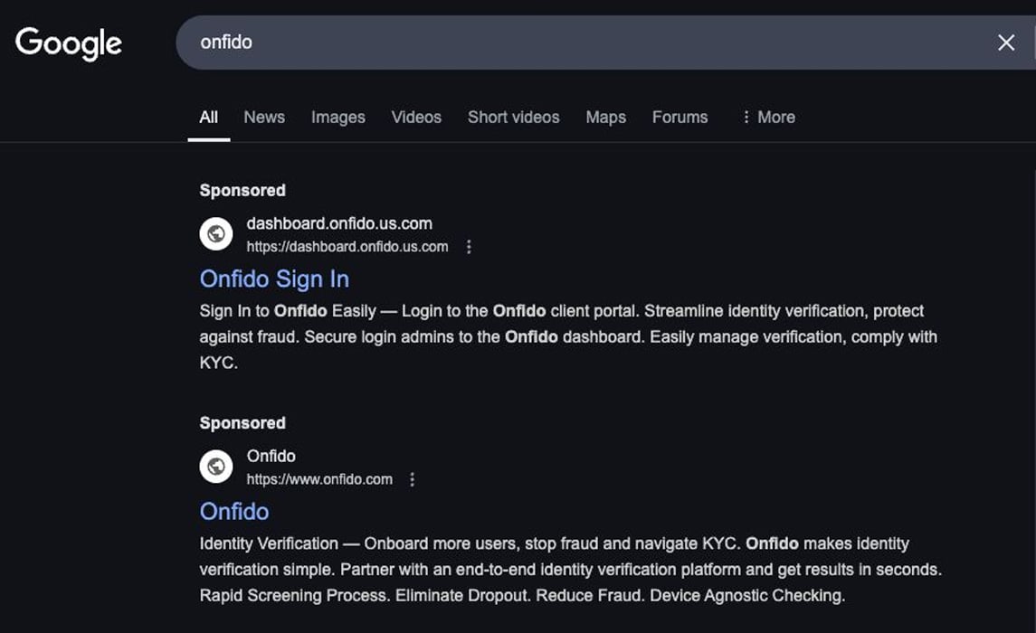Image resolution: width=1036 pixels, height=633 pixels.
Task: Click the "Onfido" site name above www.onfido.com
Action: 271,456
